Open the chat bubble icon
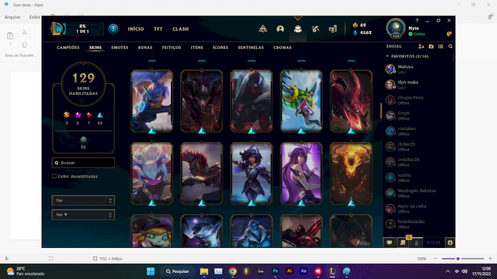The width and height of the screenshot is (497, 279). pyautogui.click(x=390, y=242)
